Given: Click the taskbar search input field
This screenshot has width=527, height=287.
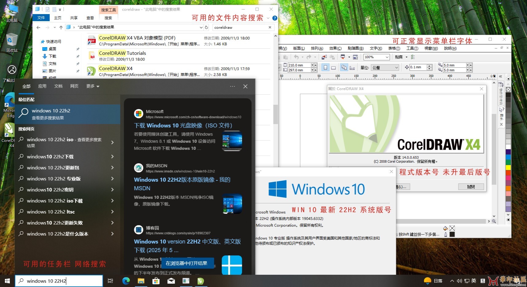Looking at the screenshot, I should click(58, 281).
